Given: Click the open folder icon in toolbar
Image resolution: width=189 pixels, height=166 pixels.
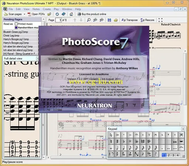Looking at the screenshot, I should [49, 14].
